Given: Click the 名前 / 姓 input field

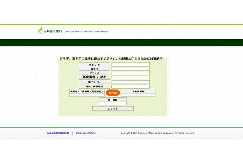Looking at the screenshot, I should [x=131, y=64].
